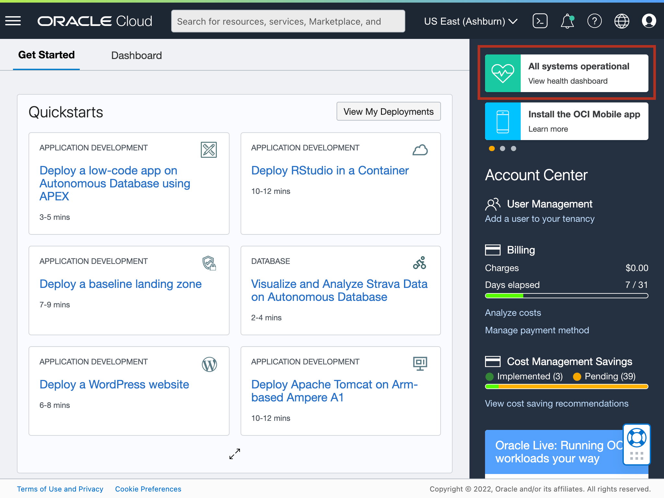Select the second carousel dot indicator

[x=503, y=148]
